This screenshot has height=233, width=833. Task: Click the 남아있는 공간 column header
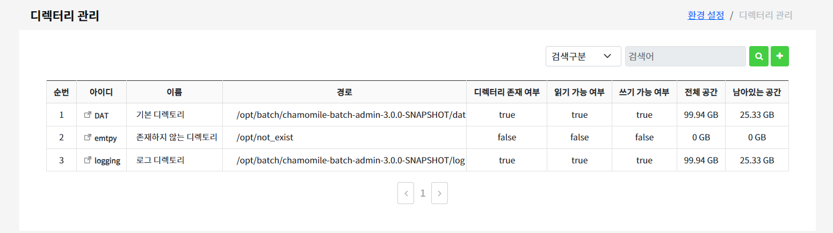tap(757, 92)
